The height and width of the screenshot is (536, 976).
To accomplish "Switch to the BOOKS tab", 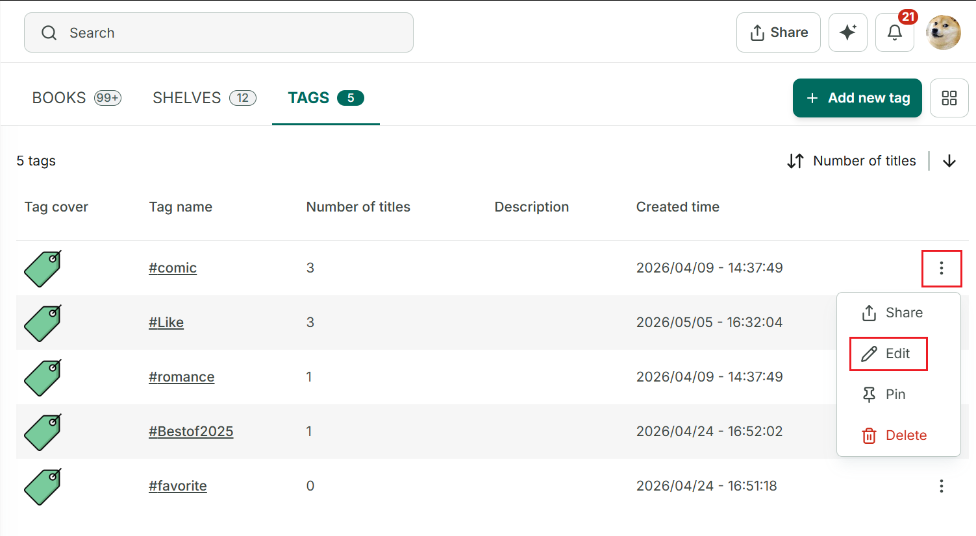I will [x=77, y=98].
